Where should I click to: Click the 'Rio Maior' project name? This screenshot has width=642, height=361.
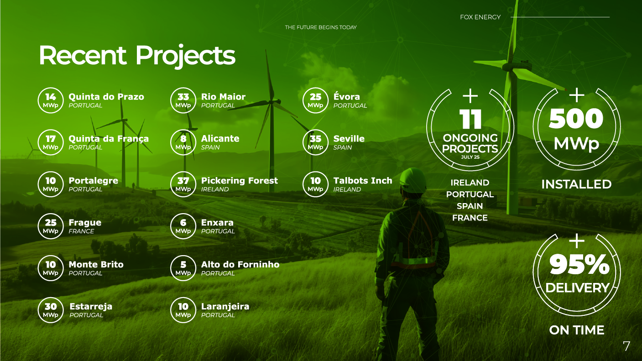(x=223, y=97)
